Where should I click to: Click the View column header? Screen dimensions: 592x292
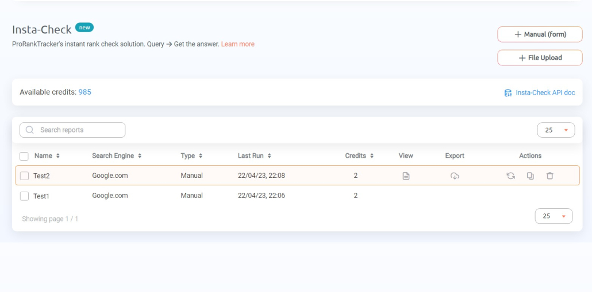click(x=406, y=155)
